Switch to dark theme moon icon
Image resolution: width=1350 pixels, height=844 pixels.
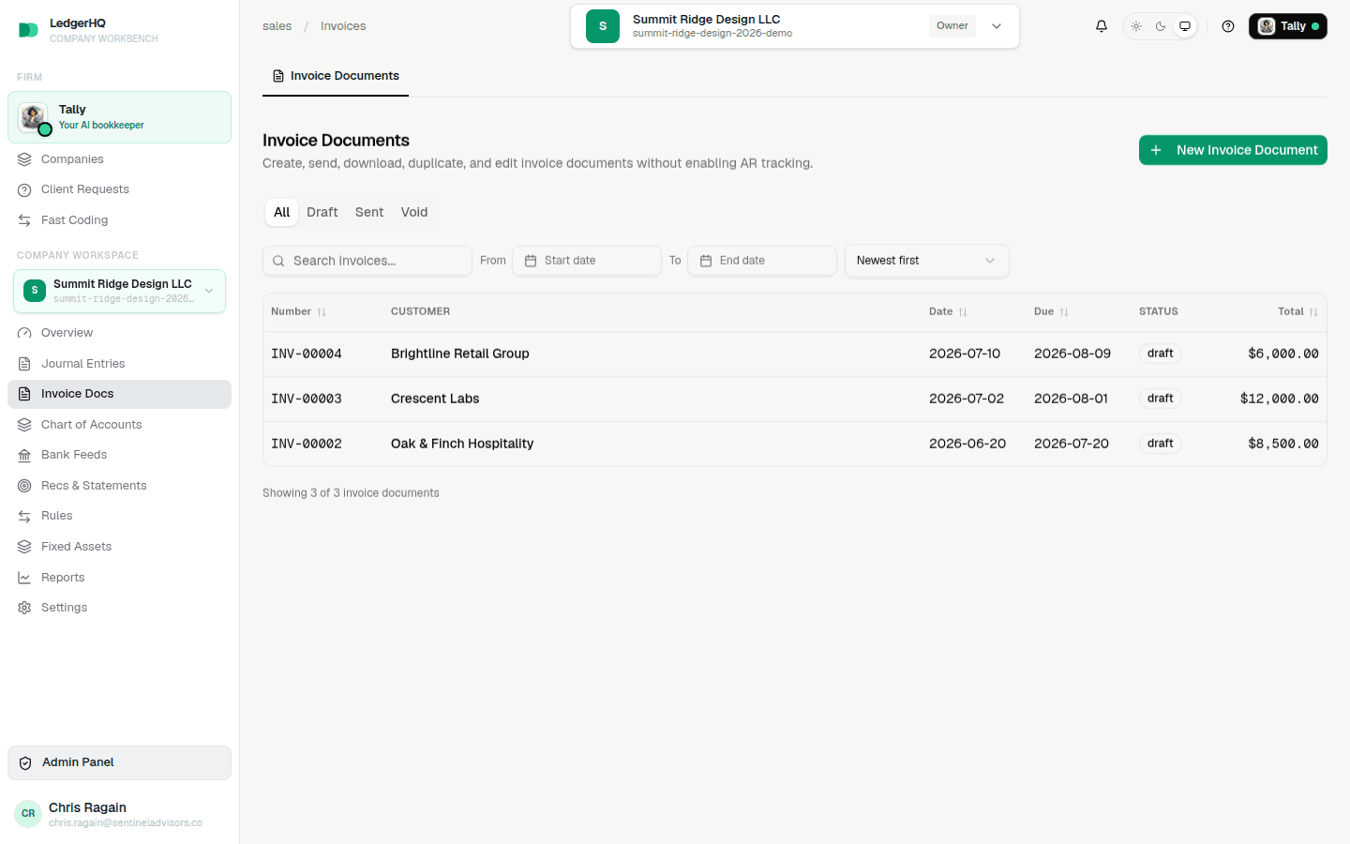pos(1161,26)
